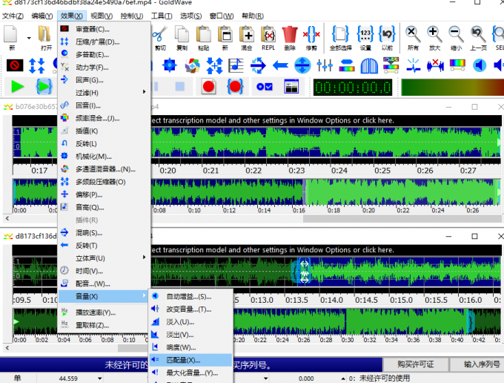Click the red Delete trash icon
The height and width of the screenshot is (383, 504).
coord(290,34)
